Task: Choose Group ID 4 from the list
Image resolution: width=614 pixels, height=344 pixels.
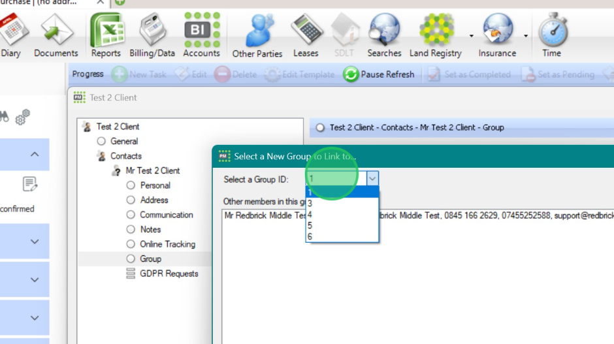Action: (342, 215)
